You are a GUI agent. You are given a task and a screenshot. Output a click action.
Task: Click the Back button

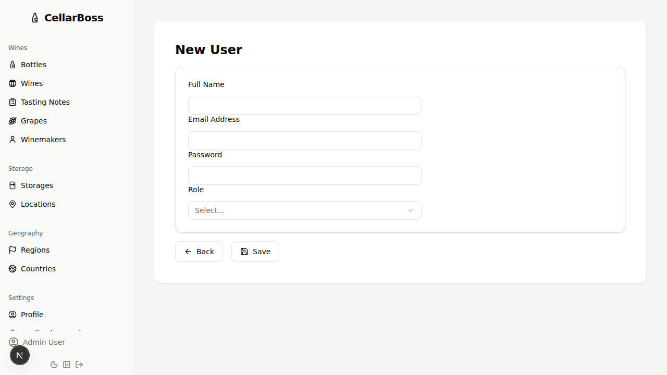(x=199, y=252)
